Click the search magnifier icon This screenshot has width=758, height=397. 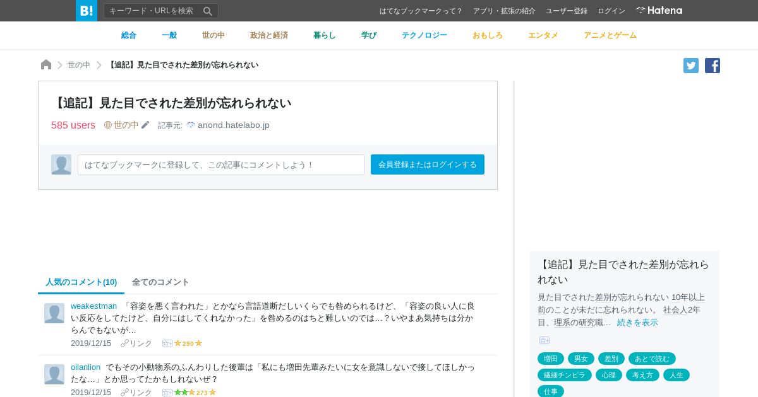tap(208, 11)
